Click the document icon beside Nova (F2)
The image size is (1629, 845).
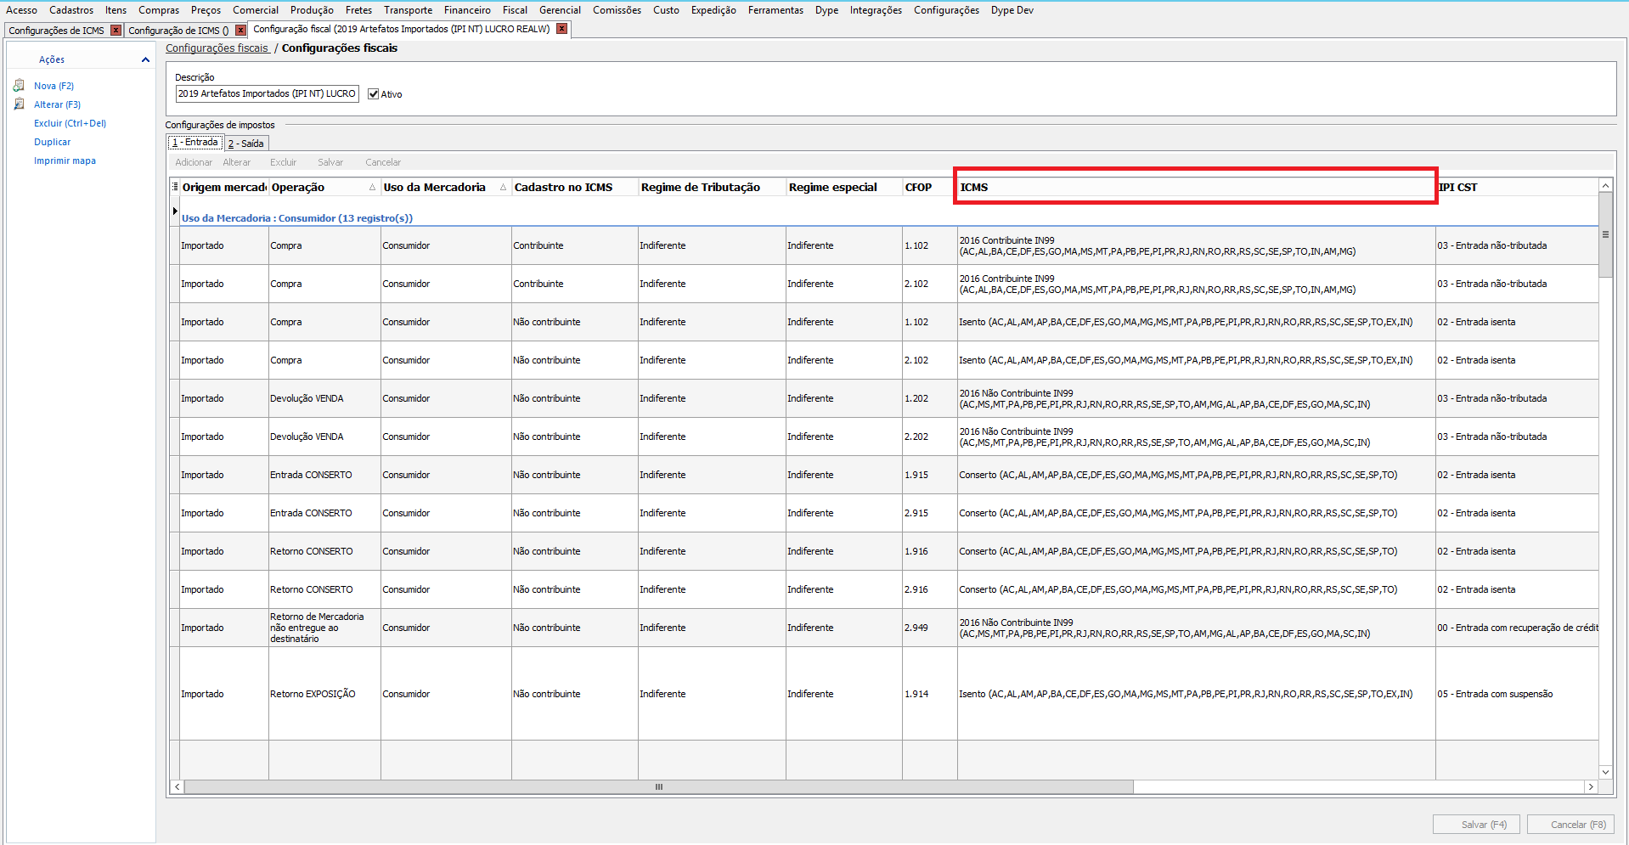(19, 86)
